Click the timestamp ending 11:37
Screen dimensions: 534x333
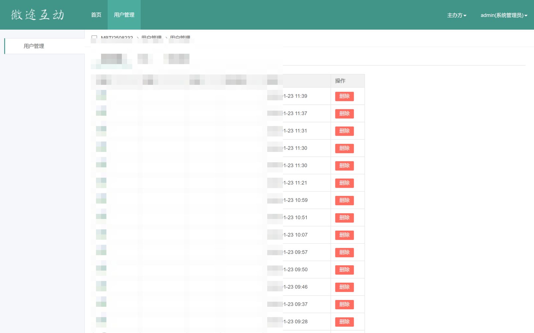[x=295, y=113]
